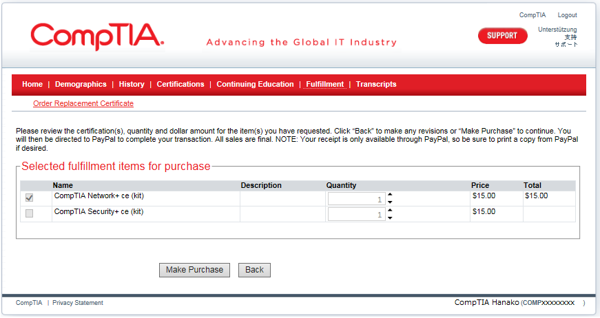The height and width of the screenshot is (318, 600).
Task: Click the Total column header
Action: (532, 185)
